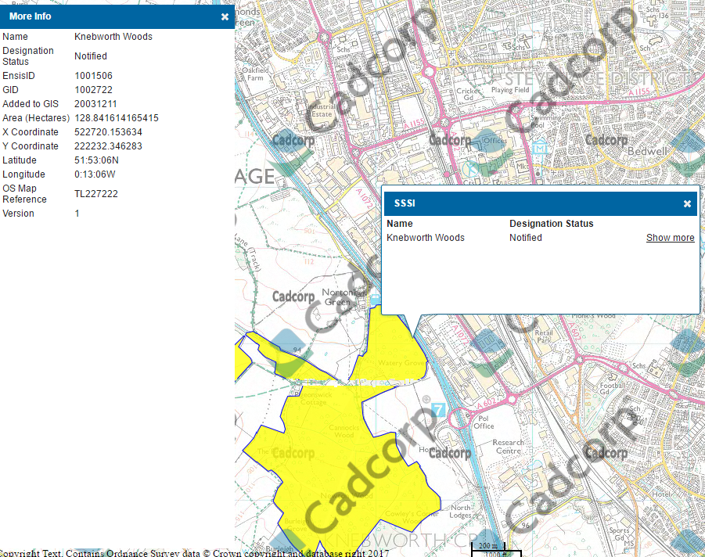Click the Knebworth Woods name in SSSI popup
This screenshot has width=705, height=557.
click(426, 238)
